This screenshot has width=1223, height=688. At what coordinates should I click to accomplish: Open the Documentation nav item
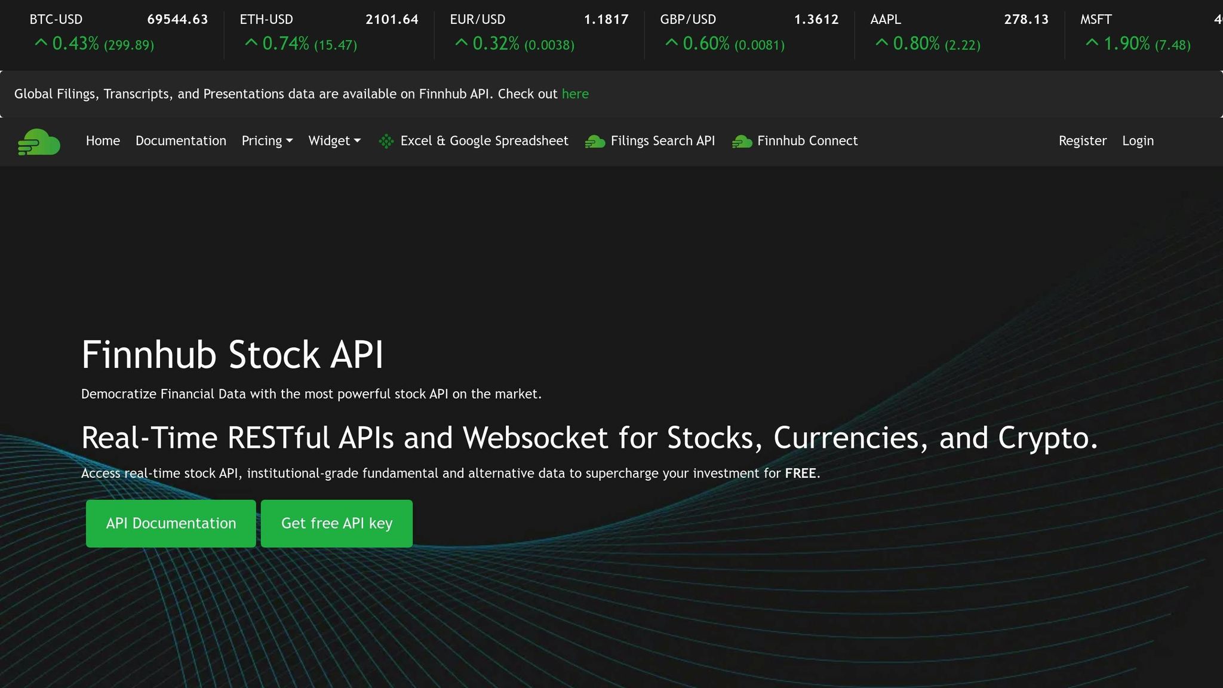(181, 141)
